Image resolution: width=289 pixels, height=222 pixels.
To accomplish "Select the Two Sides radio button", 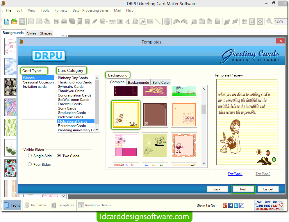I will pyautogui.click(x=59, y=156).
